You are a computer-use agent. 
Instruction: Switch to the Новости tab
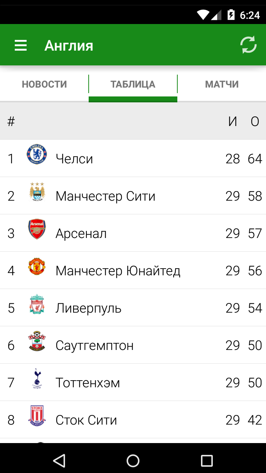[x=44, y=84]
